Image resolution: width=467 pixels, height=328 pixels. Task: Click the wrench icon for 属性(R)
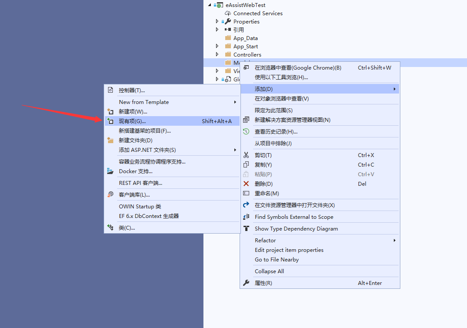click(246, 283)
